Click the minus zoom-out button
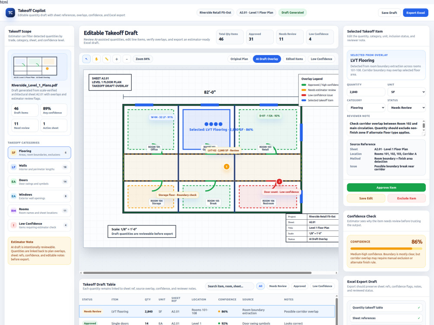Image resolution: width=434 pixels, height=325 pixels. [x=127, y=59]
